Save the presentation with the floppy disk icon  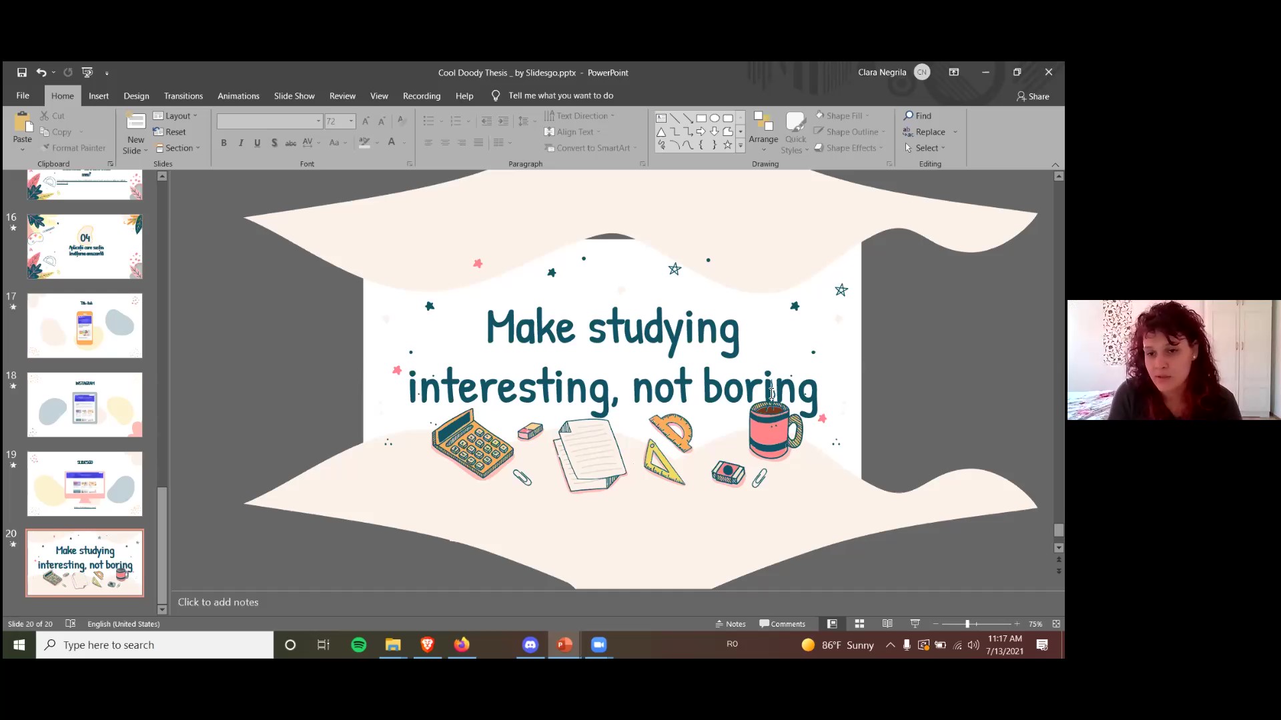click(x=22, y=72)
